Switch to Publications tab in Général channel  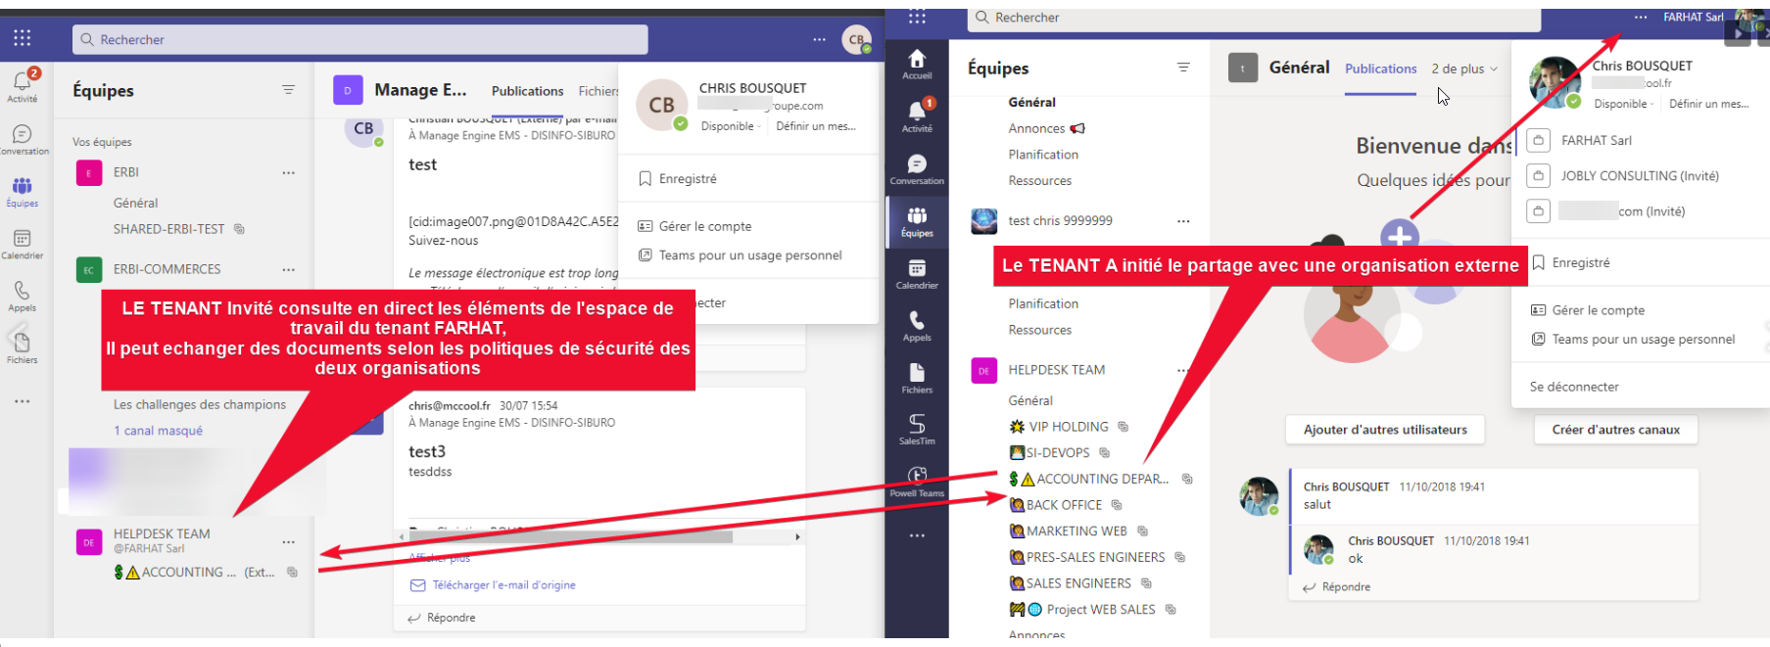pos(1380,69)
